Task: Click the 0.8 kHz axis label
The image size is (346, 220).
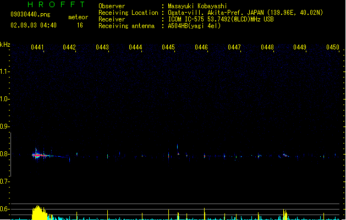Action: (x=4, y=154)
